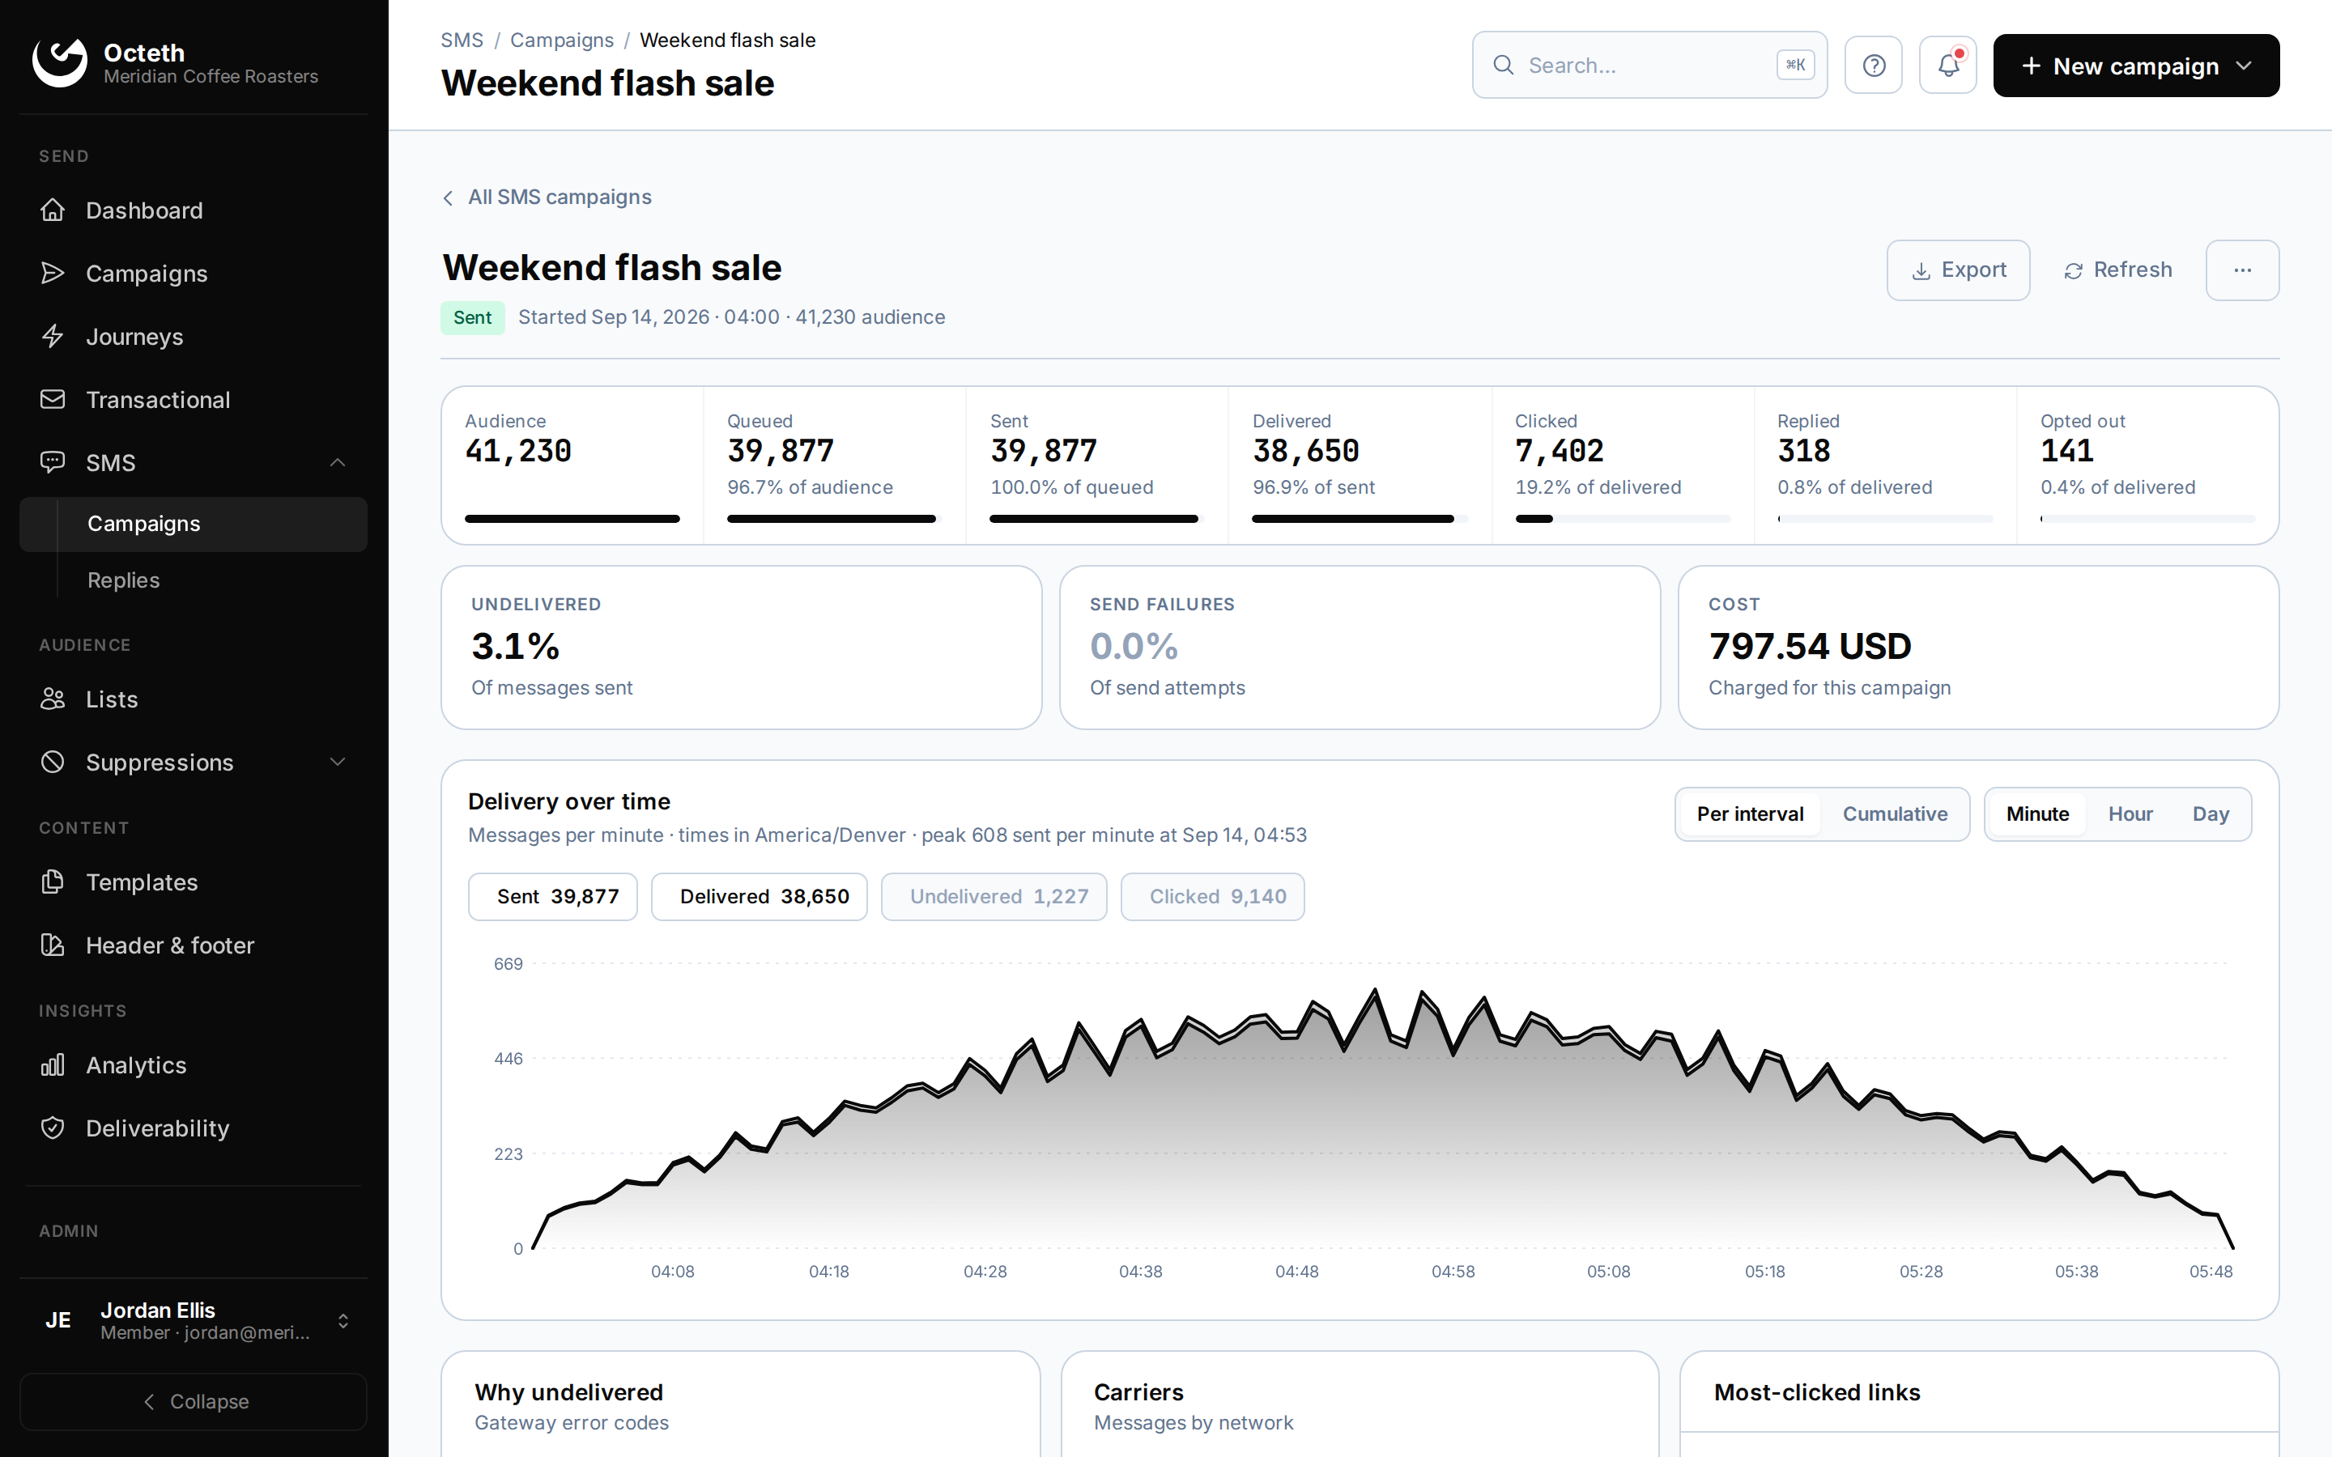Click the Most-clicked links heading
This screenshot has width=2332, height=1457.
(1816, 1392)
